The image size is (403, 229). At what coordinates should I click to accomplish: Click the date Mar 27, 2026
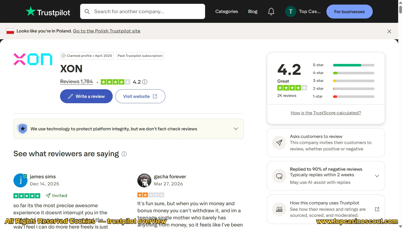[x=168, y=184]
